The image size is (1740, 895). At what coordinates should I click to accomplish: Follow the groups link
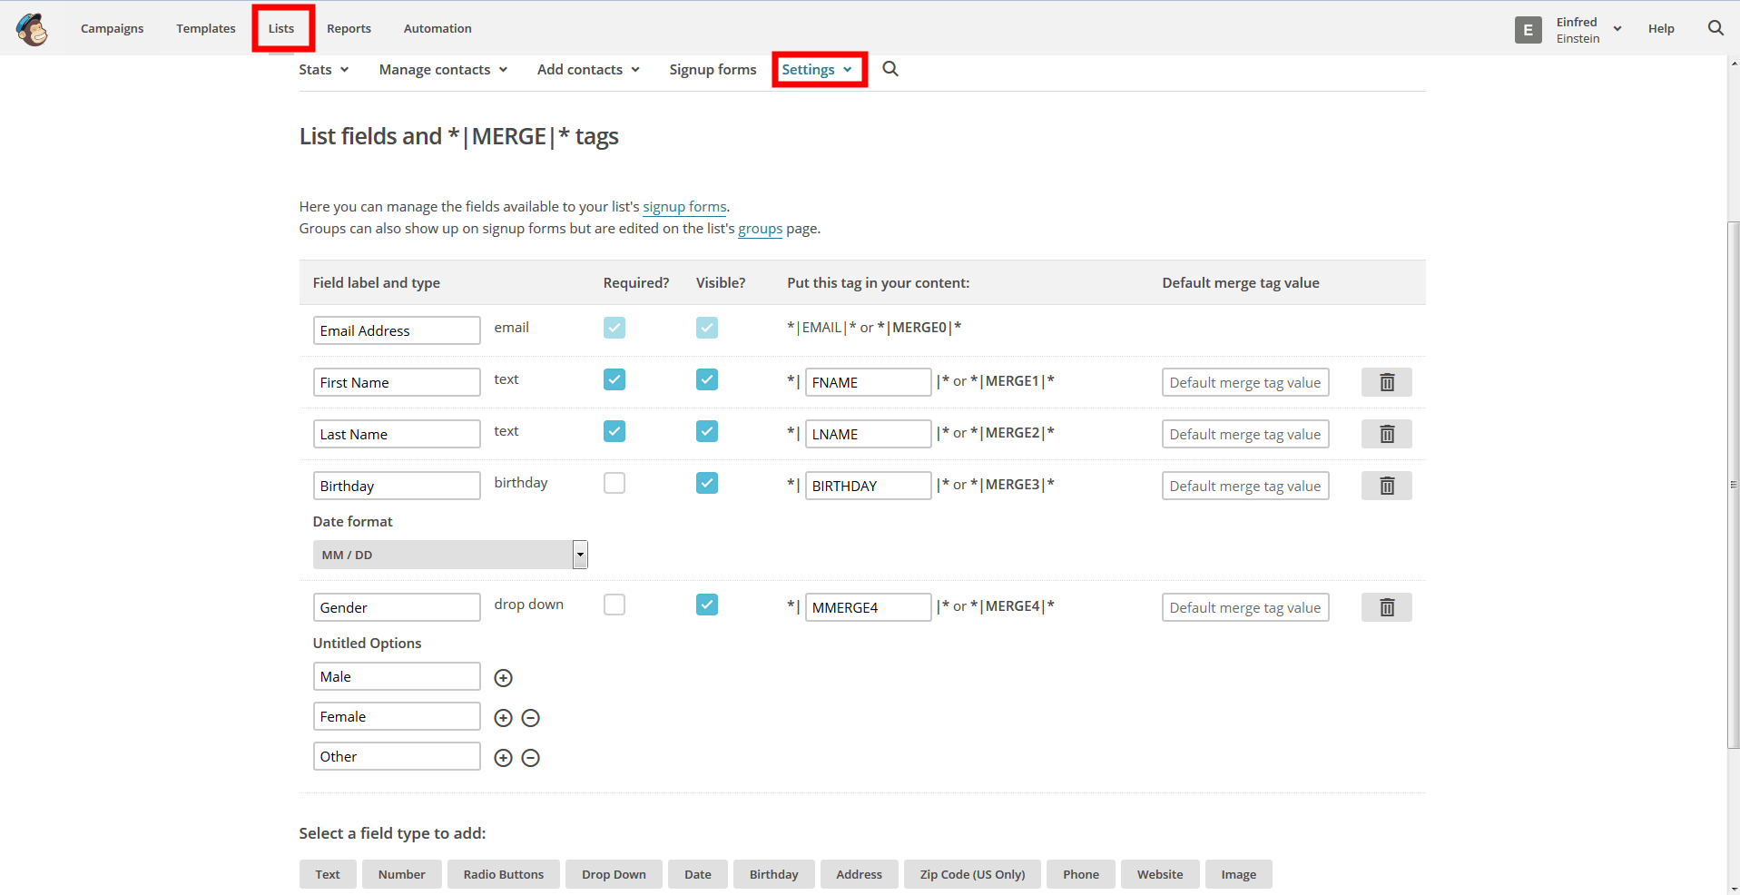(760, 229)
